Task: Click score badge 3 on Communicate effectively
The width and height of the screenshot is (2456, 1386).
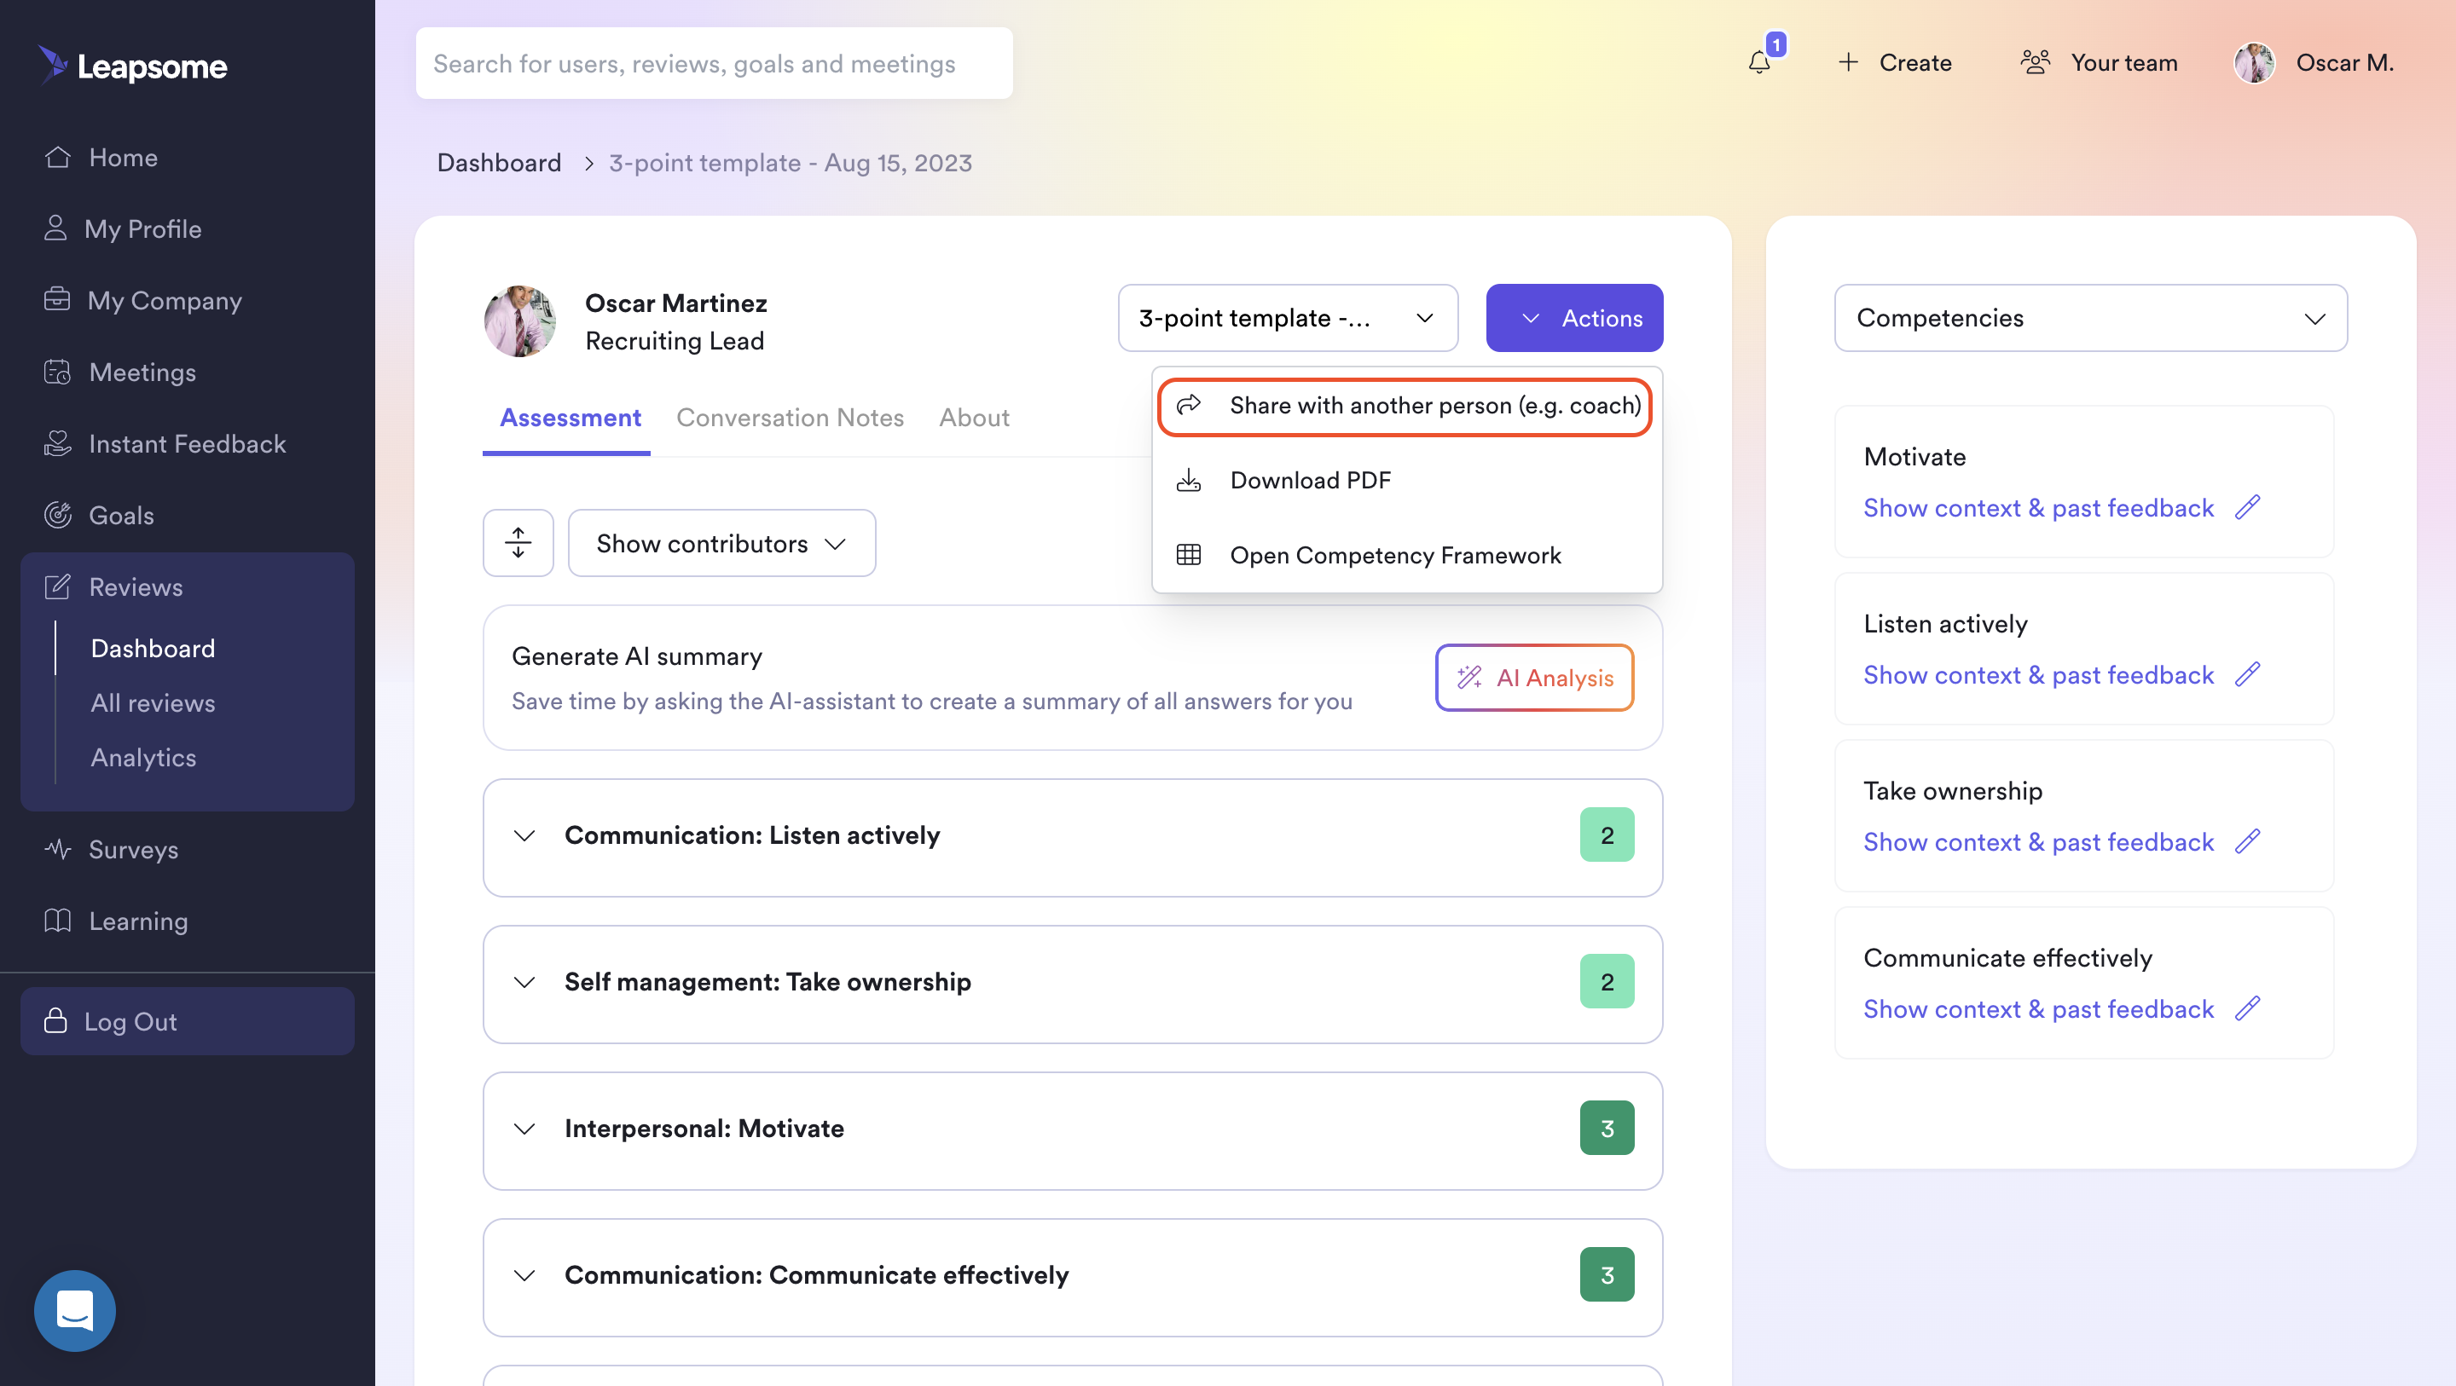Action: tap(1607, 1275)
